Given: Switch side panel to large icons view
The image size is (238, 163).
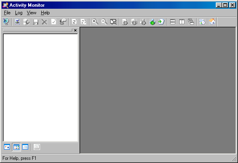Looking at the screenshot, I should tap(7, 147).
